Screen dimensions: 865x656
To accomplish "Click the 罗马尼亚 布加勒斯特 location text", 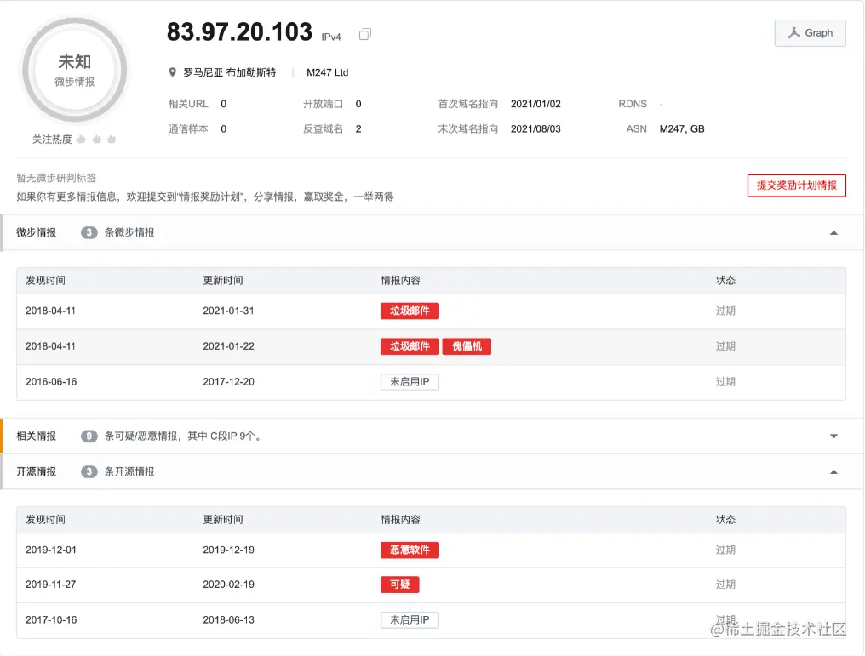I will (230, 73).
